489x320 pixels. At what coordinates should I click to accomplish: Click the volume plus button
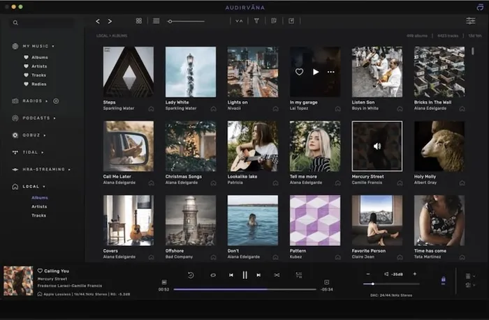click(414, 274)
